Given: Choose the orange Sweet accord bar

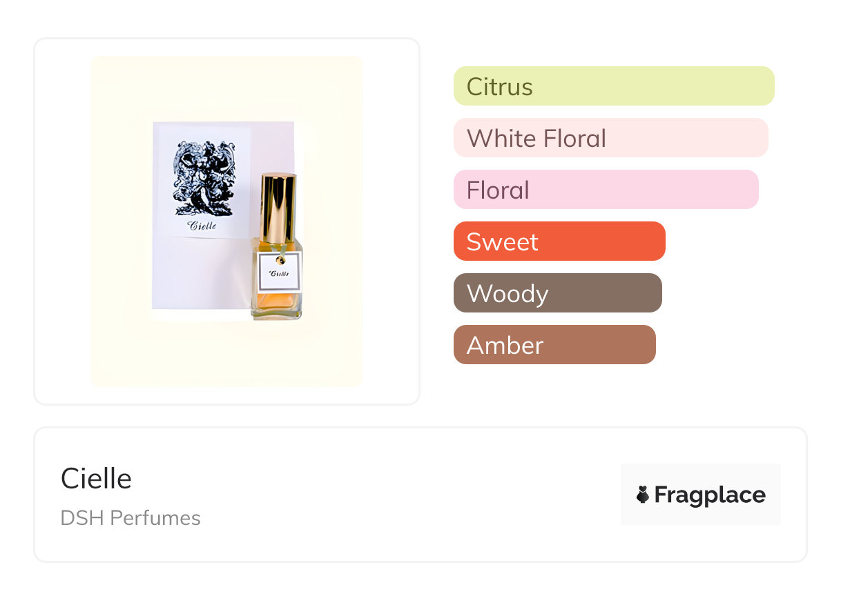Looking at the screenshot, I should click(x=559, y=241).
